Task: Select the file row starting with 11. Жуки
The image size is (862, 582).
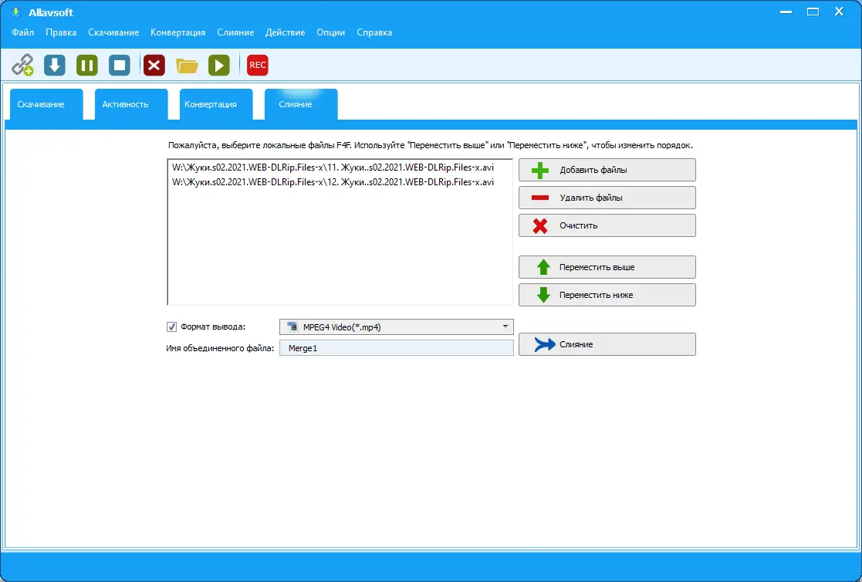Action: click(x=333, y=167)
